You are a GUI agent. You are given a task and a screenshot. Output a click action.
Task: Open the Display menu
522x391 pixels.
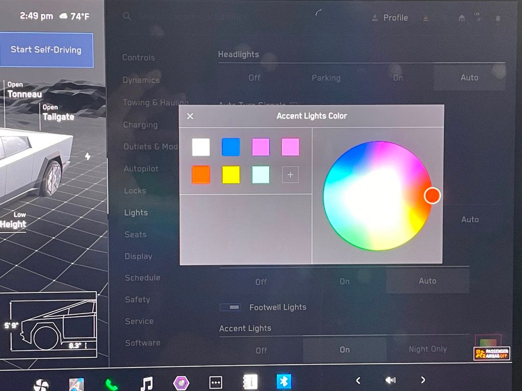click(x=139, y=257)
